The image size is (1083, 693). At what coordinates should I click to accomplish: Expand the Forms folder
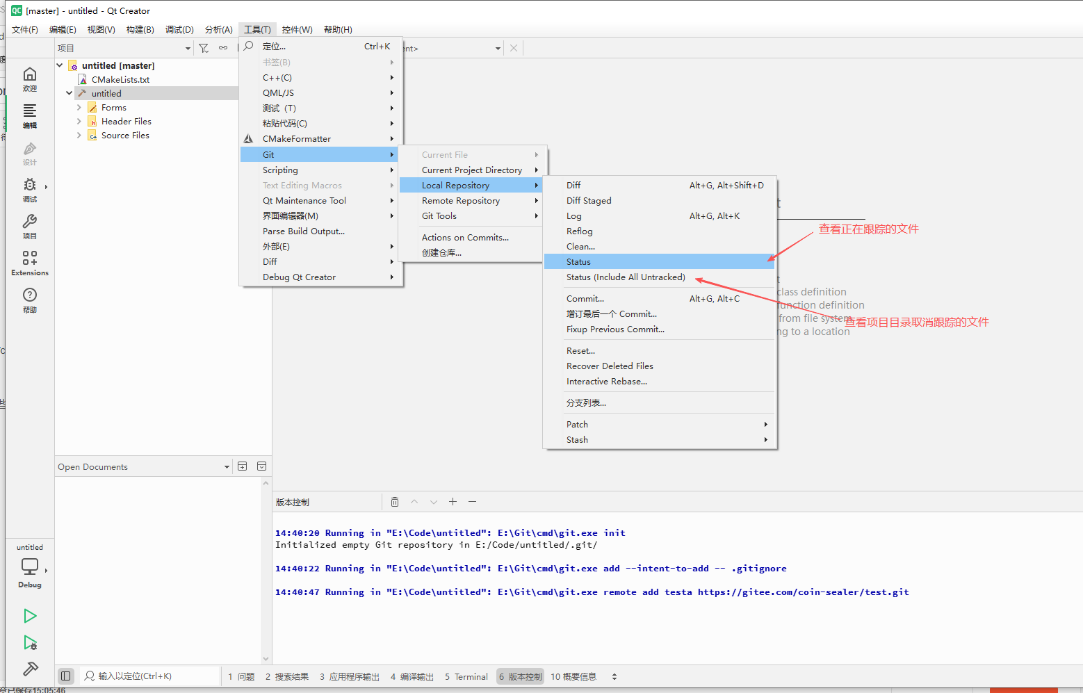(79, 108)
